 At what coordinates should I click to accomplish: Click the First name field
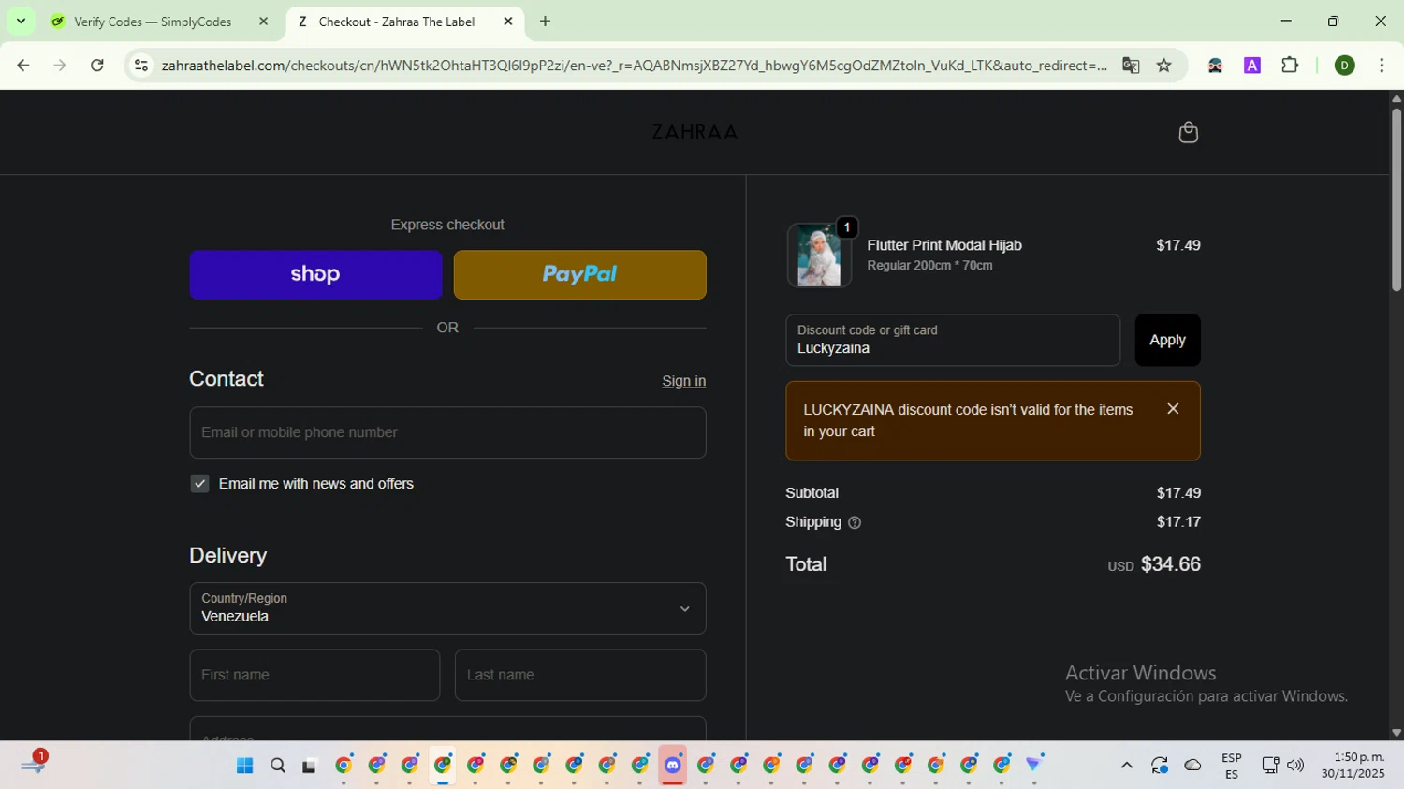click(x=314, y=675)
